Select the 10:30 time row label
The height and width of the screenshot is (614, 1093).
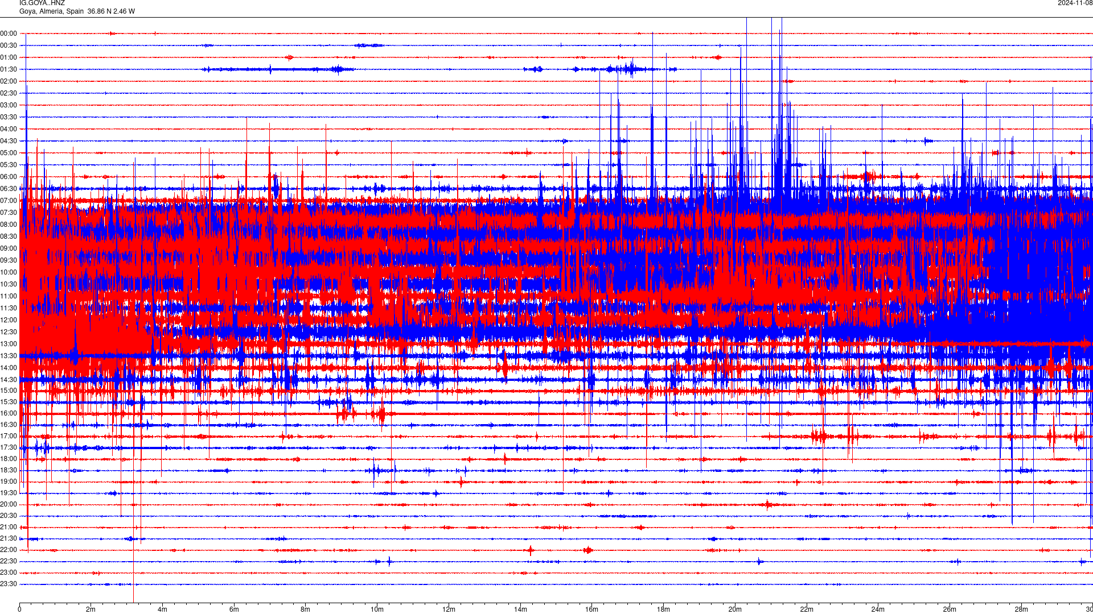pyautogui.click(x=9, y=284)
